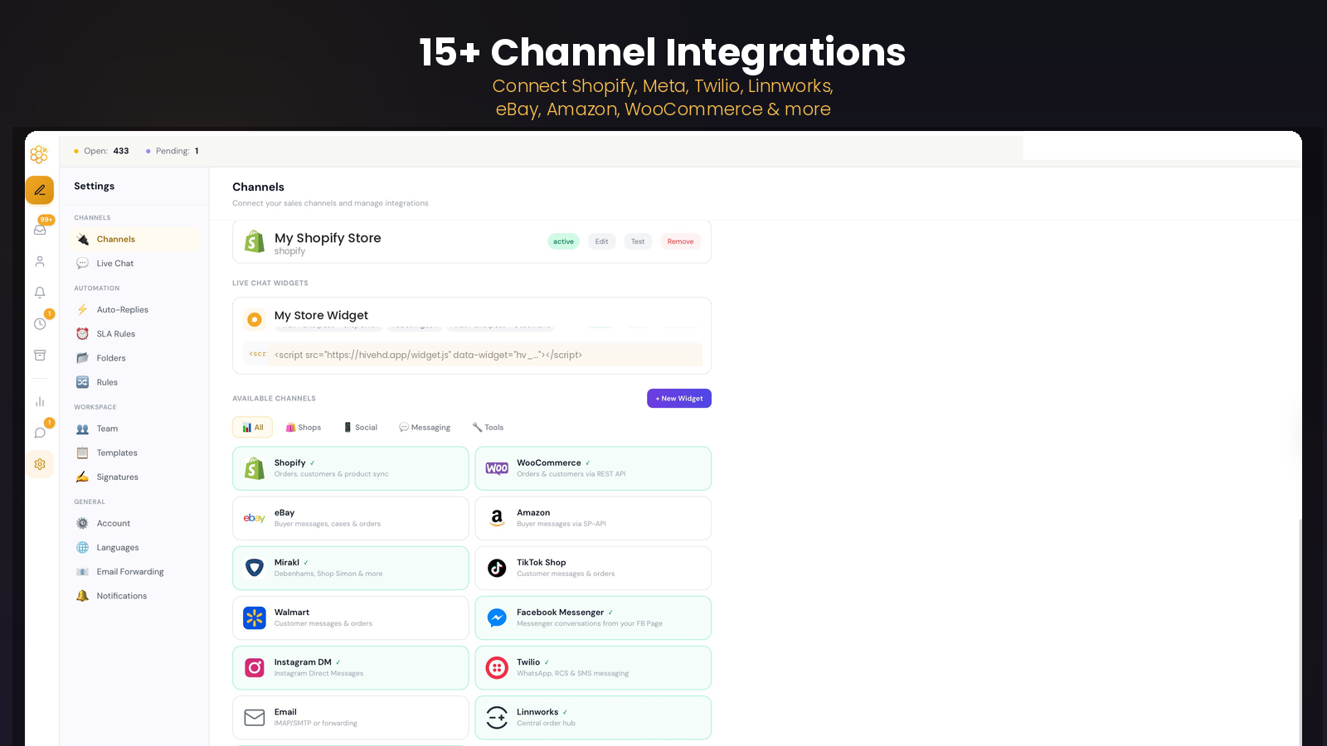Click the Instagram DM logo icon
This screenshot has height=746, width=1327.
[x=255, y=667]
